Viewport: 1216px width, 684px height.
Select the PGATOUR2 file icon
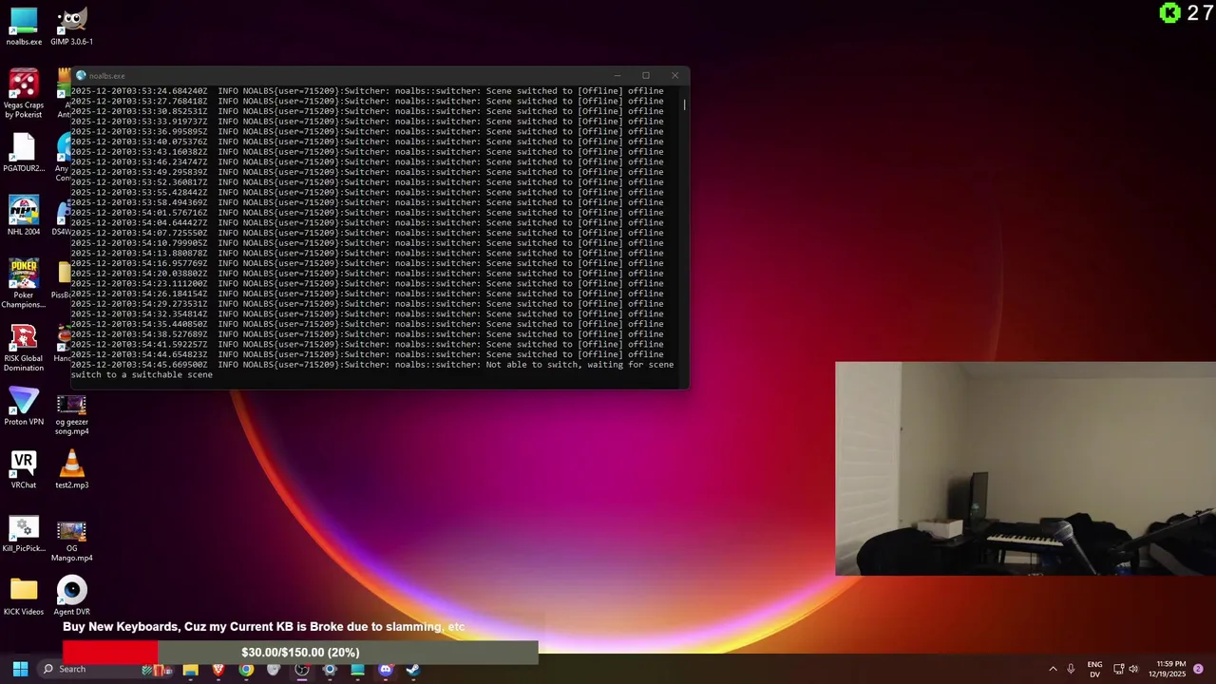click(24, 153)
